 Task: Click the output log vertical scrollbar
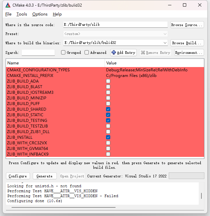[x=201, y=196]
